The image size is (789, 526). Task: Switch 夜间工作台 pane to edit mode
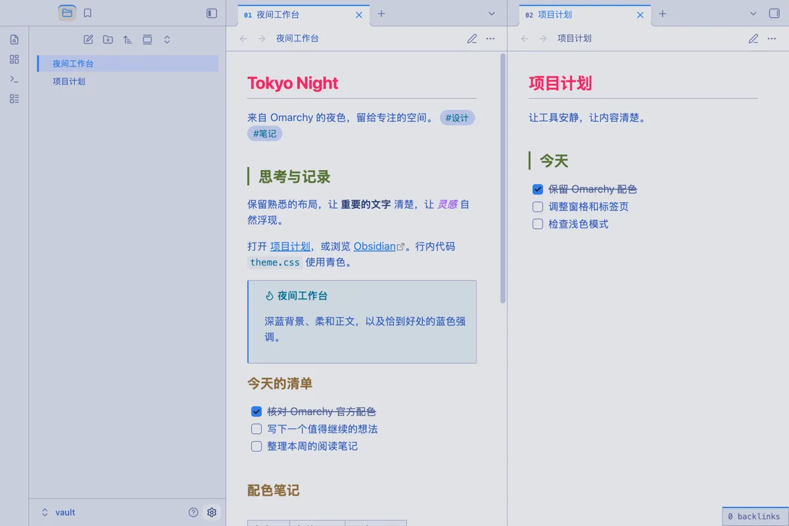472,39
